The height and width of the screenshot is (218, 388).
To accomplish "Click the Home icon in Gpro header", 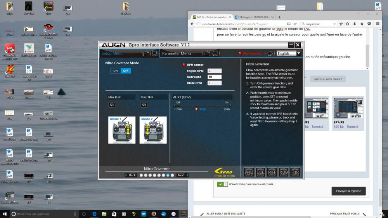I will click(x=270, y=53).
